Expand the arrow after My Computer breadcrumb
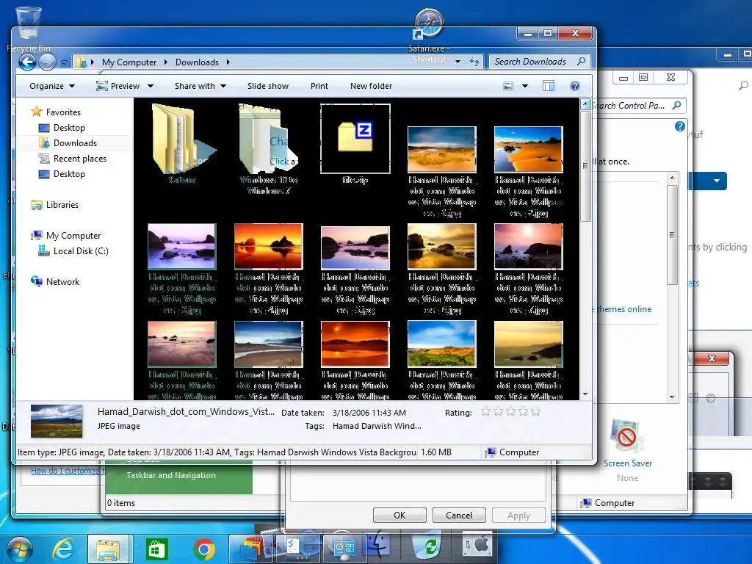Viewport: 752px width, 564px height. point(165,62)
